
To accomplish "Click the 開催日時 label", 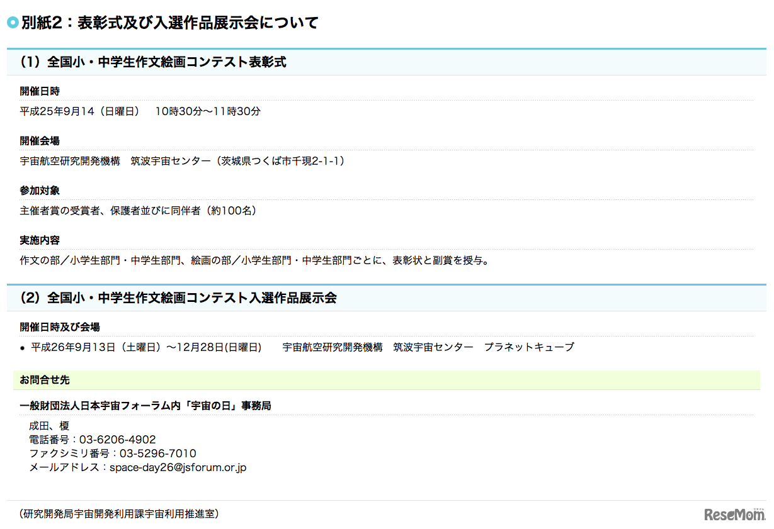I will (40, 92).
